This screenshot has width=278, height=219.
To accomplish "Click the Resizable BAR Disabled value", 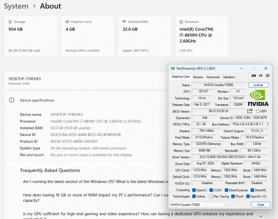I will [257, 183].
